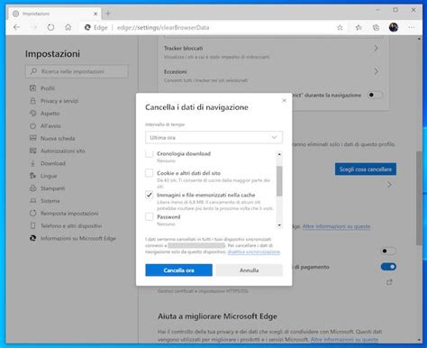
Task: Expand the Eccezioni chevron
Action: coord(376,71)
